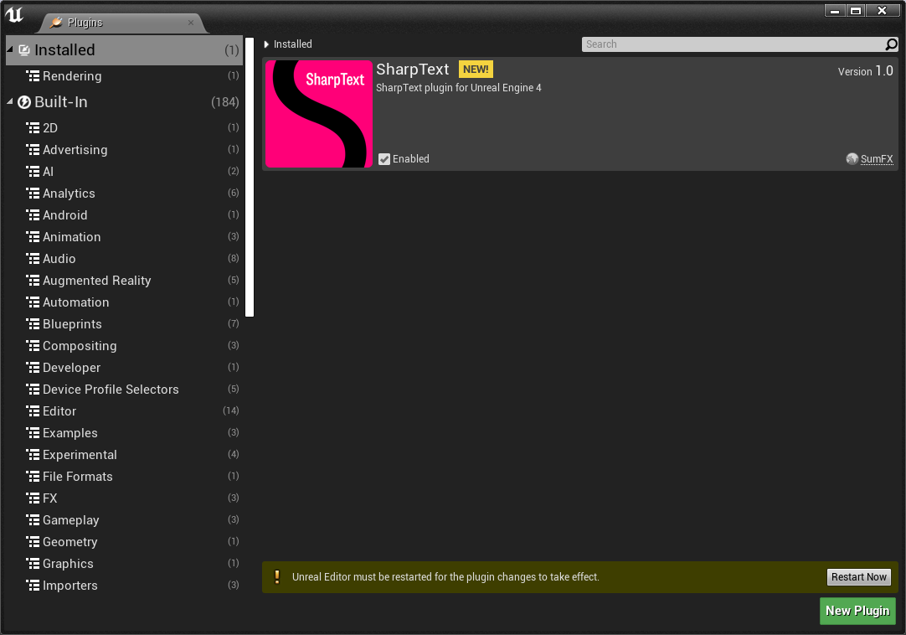
Task: Select the Built-In category
Action: [x=124, y=102]
